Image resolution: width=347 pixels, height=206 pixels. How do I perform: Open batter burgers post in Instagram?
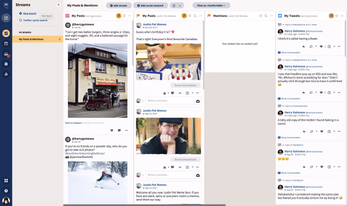click(x=73, y=123)
